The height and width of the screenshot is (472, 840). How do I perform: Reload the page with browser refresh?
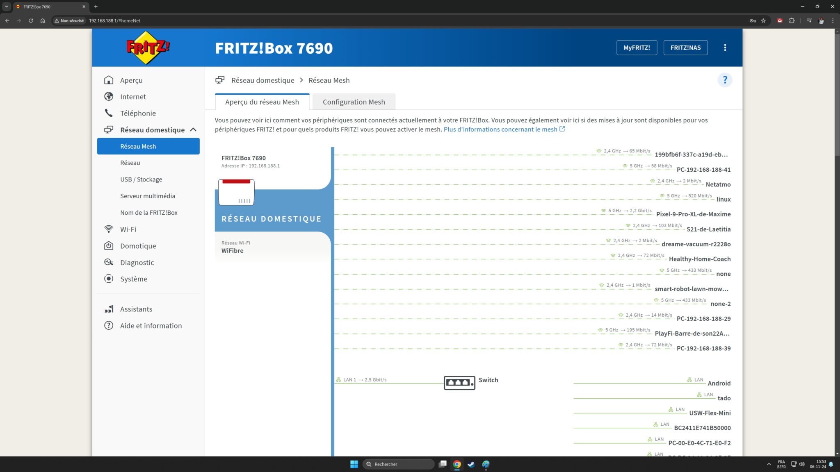31,20
